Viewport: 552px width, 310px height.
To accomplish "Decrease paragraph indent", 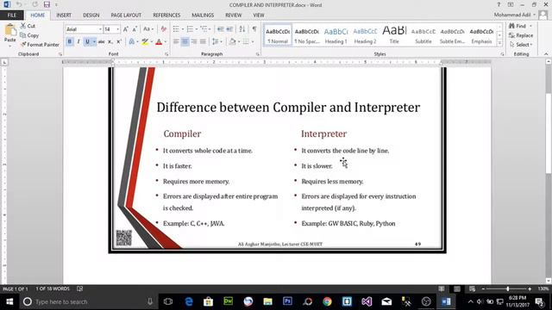I will coord(221,29).
